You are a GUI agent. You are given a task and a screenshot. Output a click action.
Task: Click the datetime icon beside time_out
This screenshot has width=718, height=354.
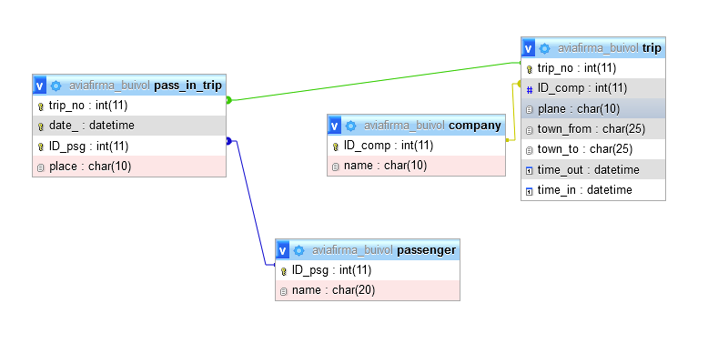[x=530, y=171]
